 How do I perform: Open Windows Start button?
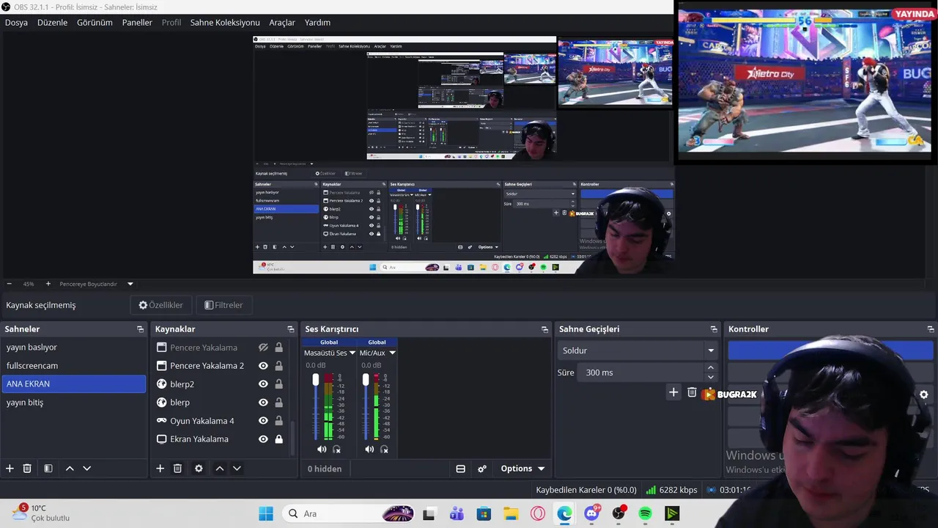[265, 513]
